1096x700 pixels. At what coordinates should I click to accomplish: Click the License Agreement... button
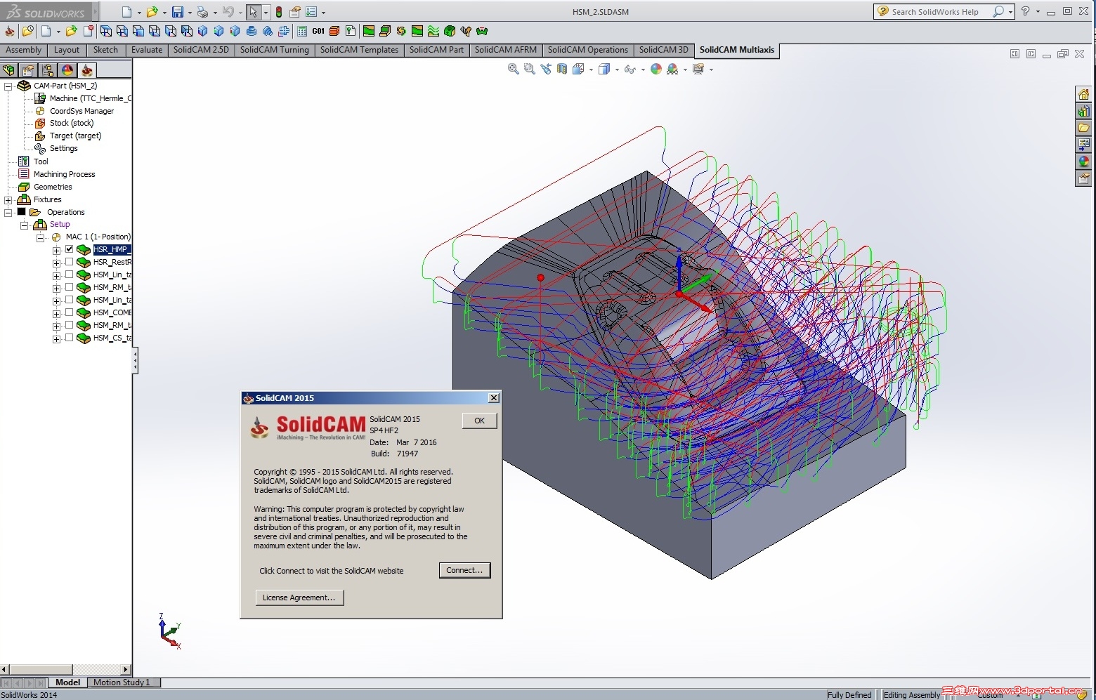coord(299,597)
